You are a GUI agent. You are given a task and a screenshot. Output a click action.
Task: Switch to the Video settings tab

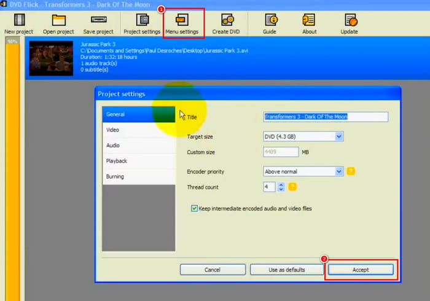pos(138,130)
